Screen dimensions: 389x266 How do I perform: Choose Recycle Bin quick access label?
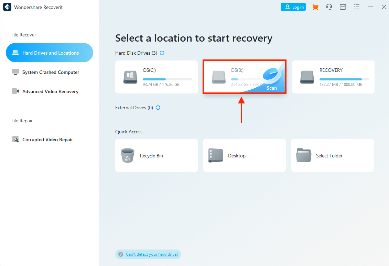pos(151,156)
